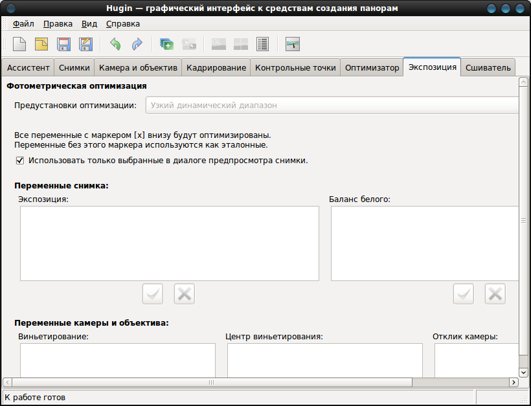Viewport: 531px width, 406px height.
Task: Click the Экспозиция tab
Action: 432,67
